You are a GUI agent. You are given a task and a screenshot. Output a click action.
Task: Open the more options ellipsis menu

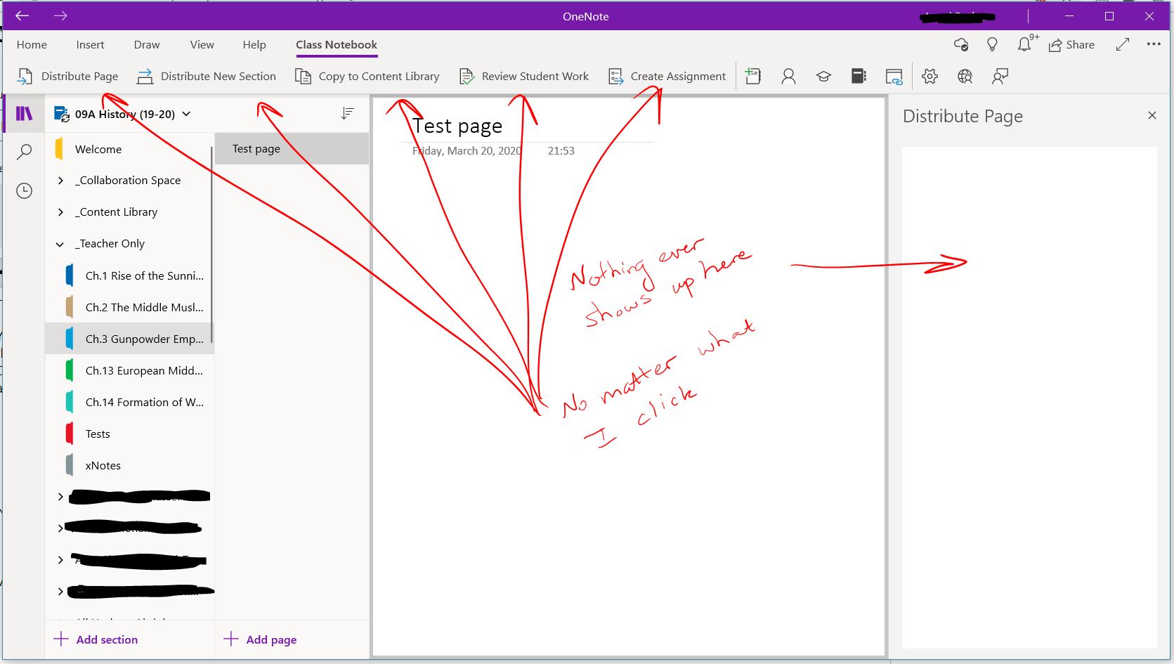tap(1154, 44)
